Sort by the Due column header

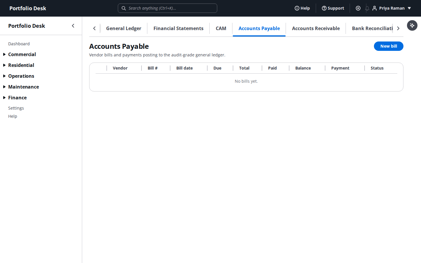click(x=217, y=68)
